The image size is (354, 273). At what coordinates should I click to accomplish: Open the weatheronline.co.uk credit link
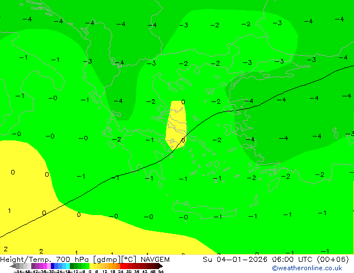point(307,268)
